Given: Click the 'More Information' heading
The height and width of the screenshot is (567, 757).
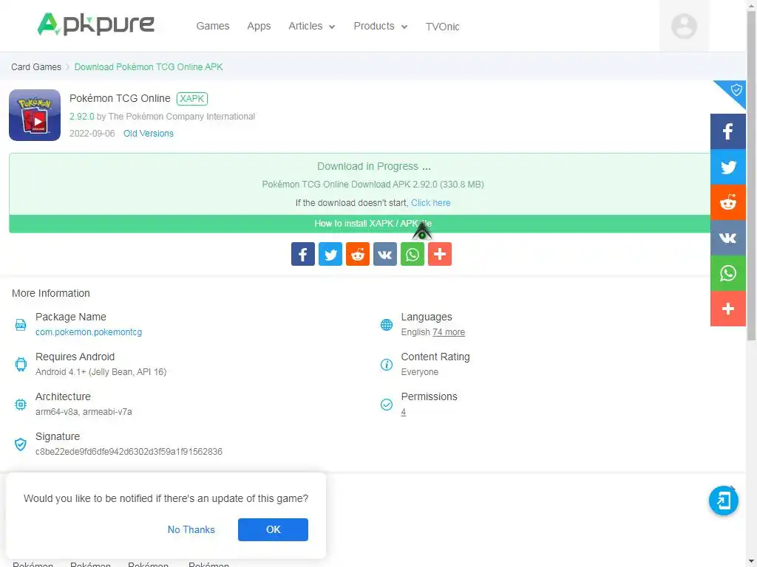Looking at the screenshot, I should click(x=51, y=293).
